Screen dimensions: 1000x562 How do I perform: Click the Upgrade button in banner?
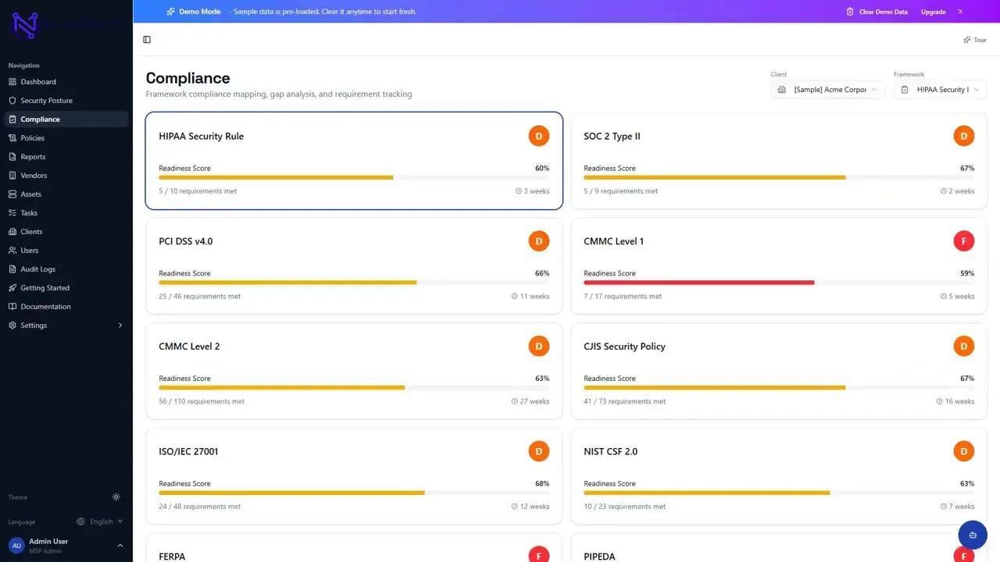(934, 12)
